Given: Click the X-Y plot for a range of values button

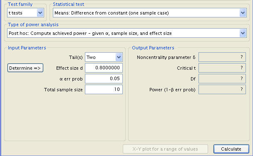Looking at the screenshot, I should [165, 149].
